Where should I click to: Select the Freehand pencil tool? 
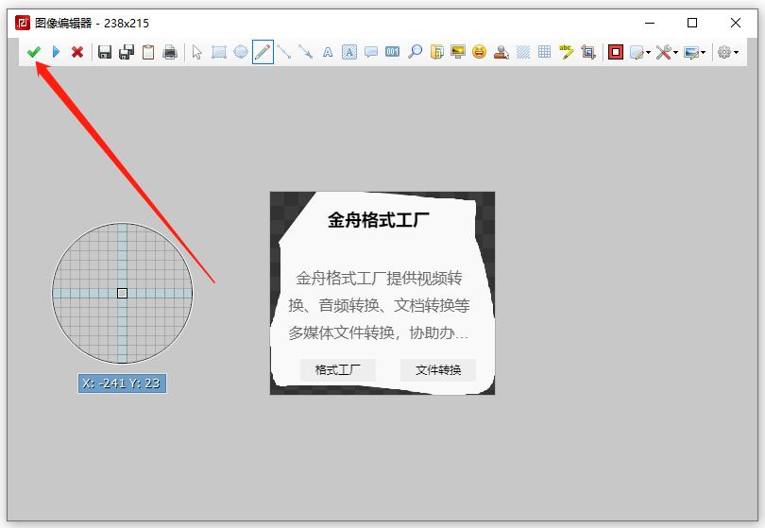pos(263,52)
